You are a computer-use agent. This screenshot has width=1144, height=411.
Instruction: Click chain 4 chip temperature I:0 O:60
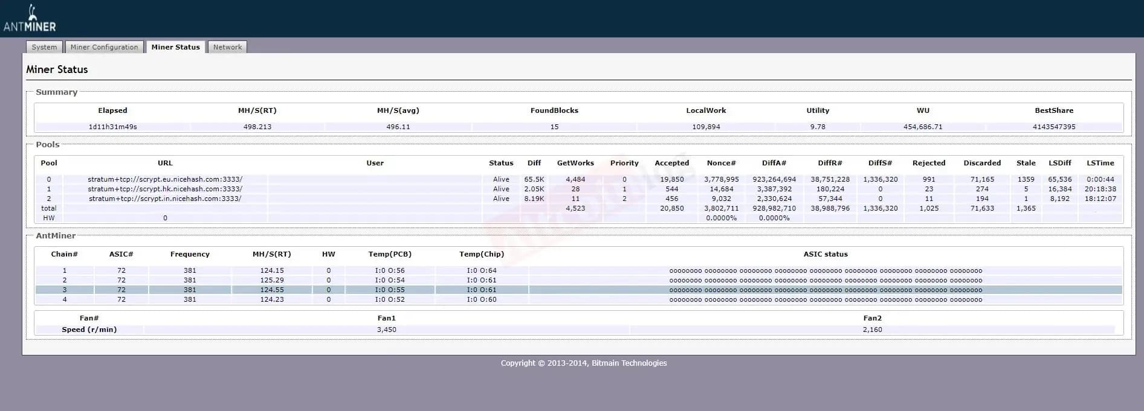(482, 299)
